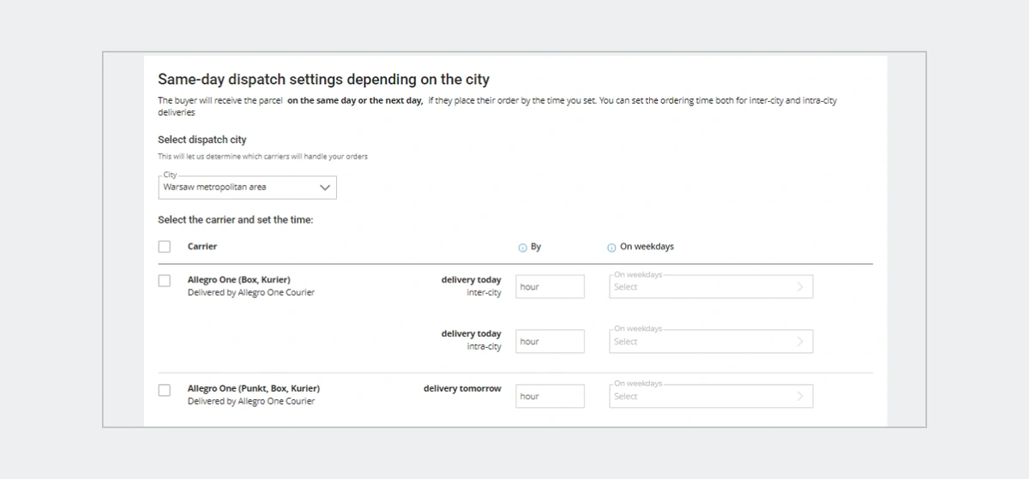Screen dimensions: 1029x479
Task: Click the Allegro One (Box, Kurier) carrier name
Action: tap(238, 280)
